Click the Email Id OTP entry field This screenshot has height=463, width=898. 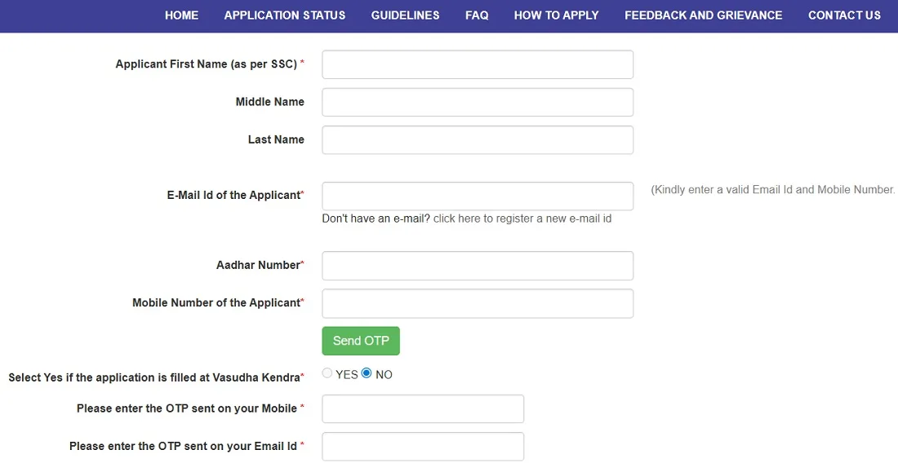[x=423, y=446]
